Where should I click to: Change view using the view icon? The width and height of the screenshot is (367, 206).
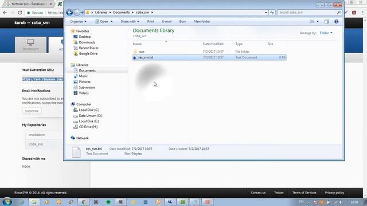(x=311, y=22)
